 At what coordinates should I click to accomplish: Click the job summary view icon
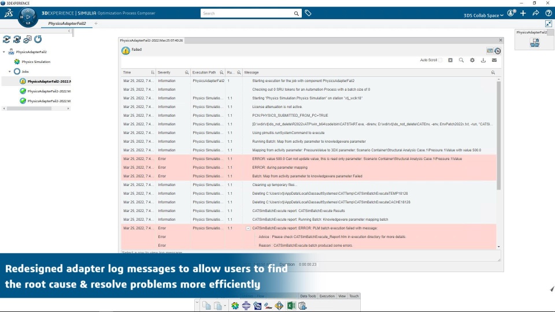[490, 51]
